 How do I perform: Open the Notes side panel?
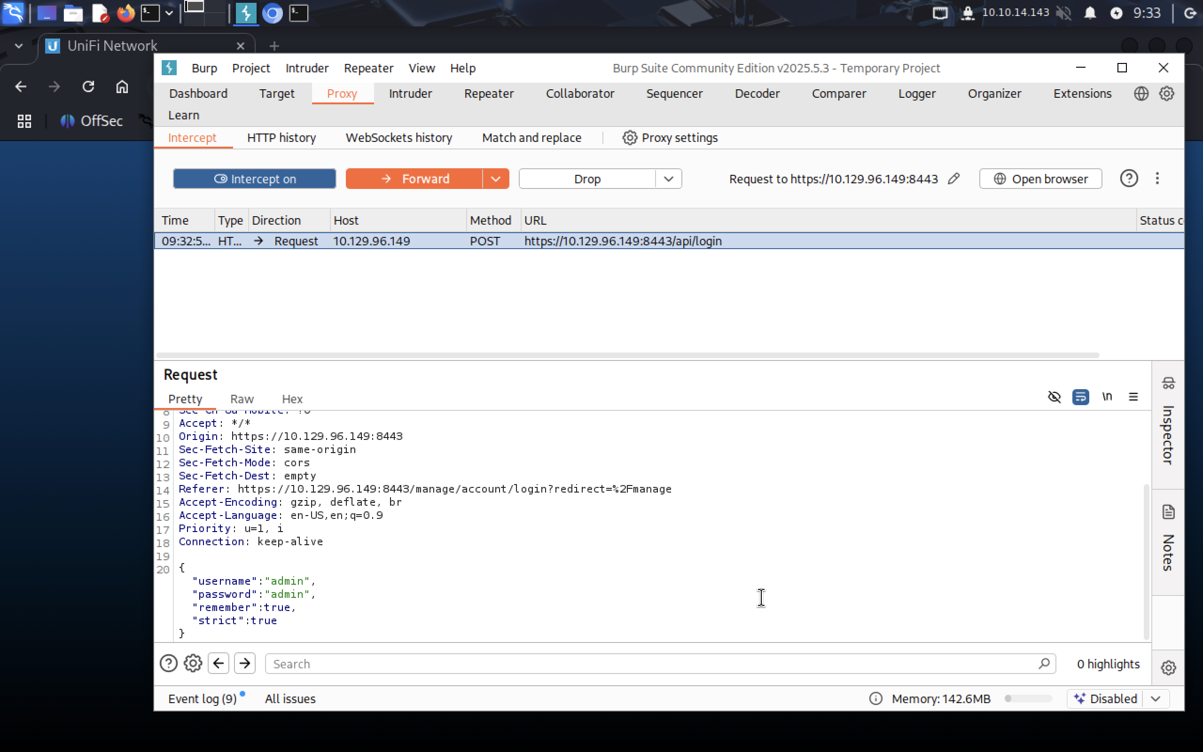point(1168,538)
